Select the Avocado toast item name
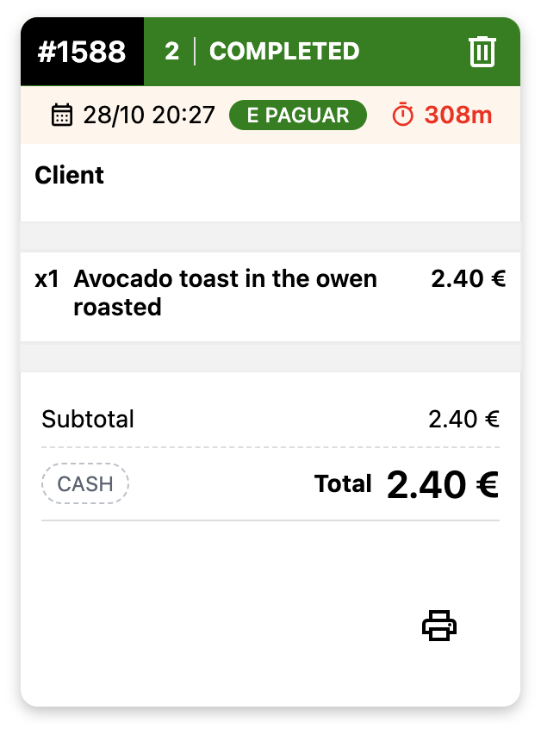The height and width of the screenshot is (729, 541). click(225, 293)
